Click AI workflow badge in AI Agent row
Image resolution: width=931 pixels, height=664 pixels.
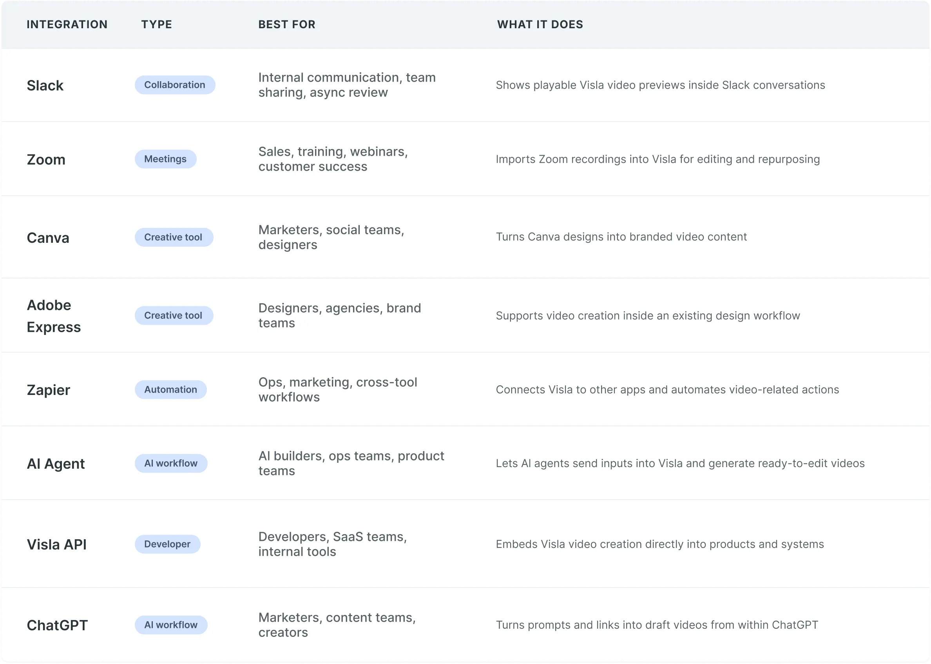(171, 463)
